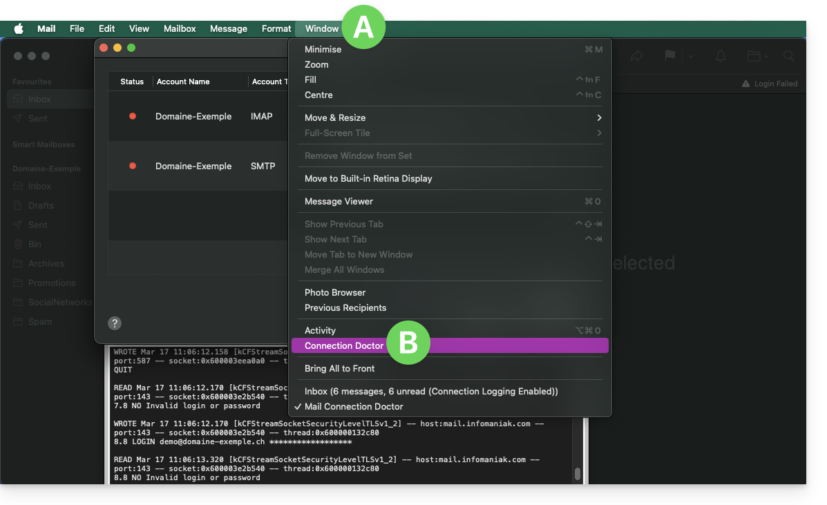Click the connection log scrollbar thumb
The width and height of the screenshot is (827, 505).
[577, 474]
